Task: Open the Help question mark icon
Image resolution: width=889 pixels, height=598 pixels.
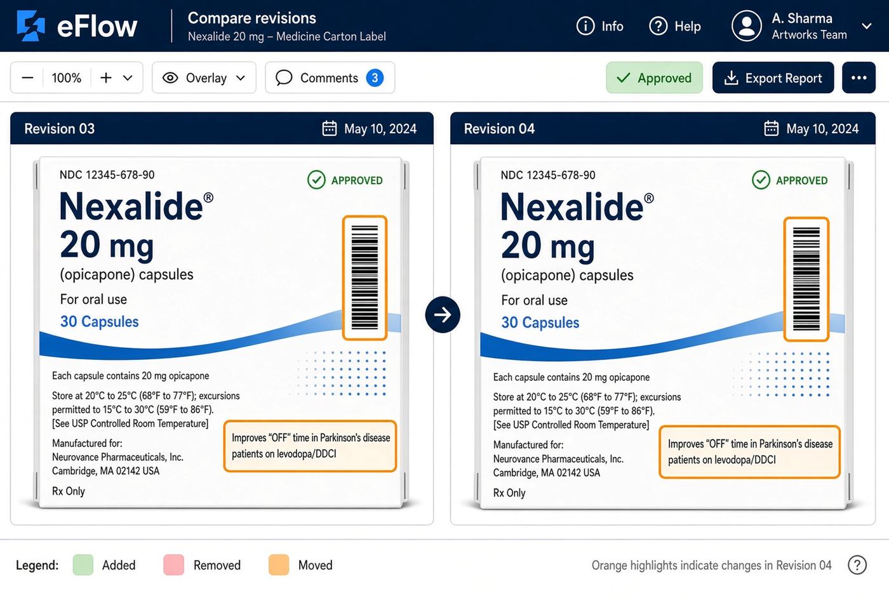Action: pyautogui.click(x=658, y=26)
